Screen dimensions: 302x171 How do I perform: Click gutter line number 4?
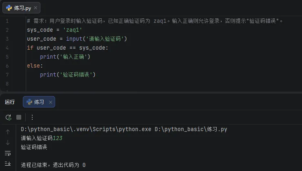pyautogui.click(x=7, y=48)
